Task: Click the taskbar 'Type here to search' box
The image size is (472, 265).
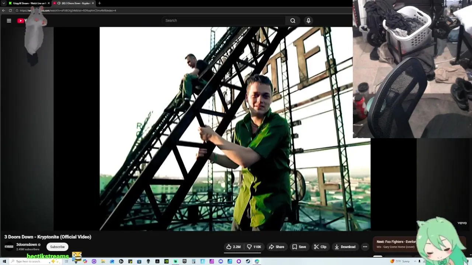Action: pos(35,261)
